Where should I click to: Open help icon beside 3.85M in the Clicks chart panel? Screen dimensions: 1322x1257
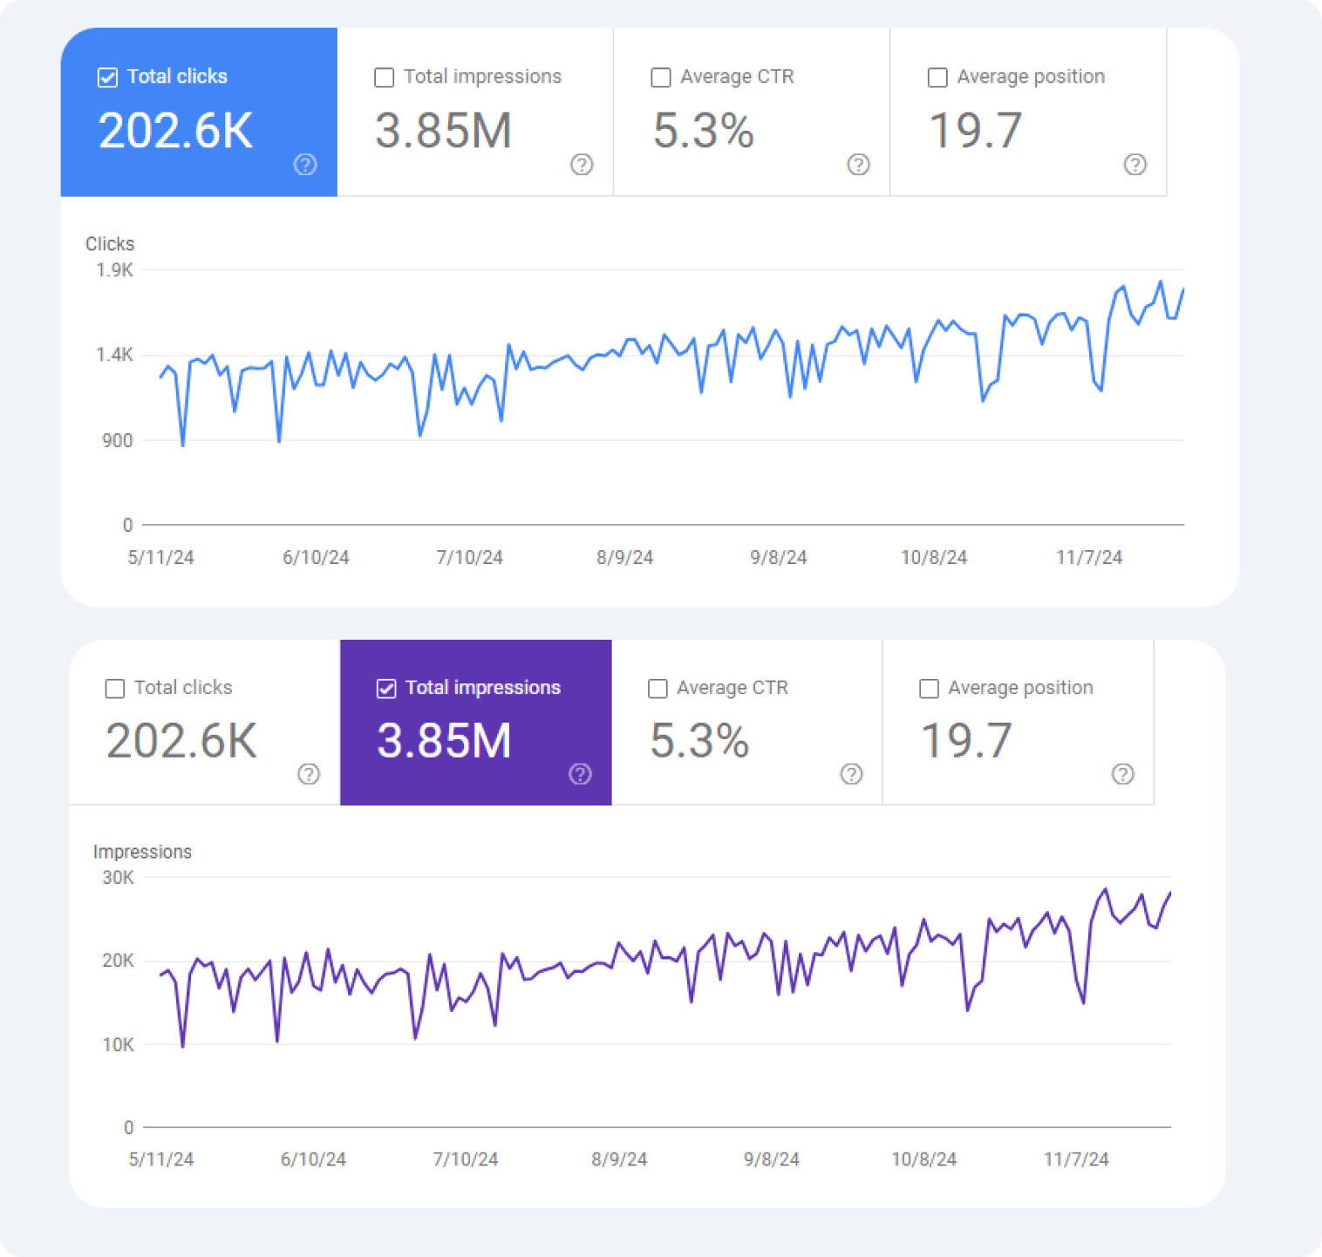pos(582,164)
